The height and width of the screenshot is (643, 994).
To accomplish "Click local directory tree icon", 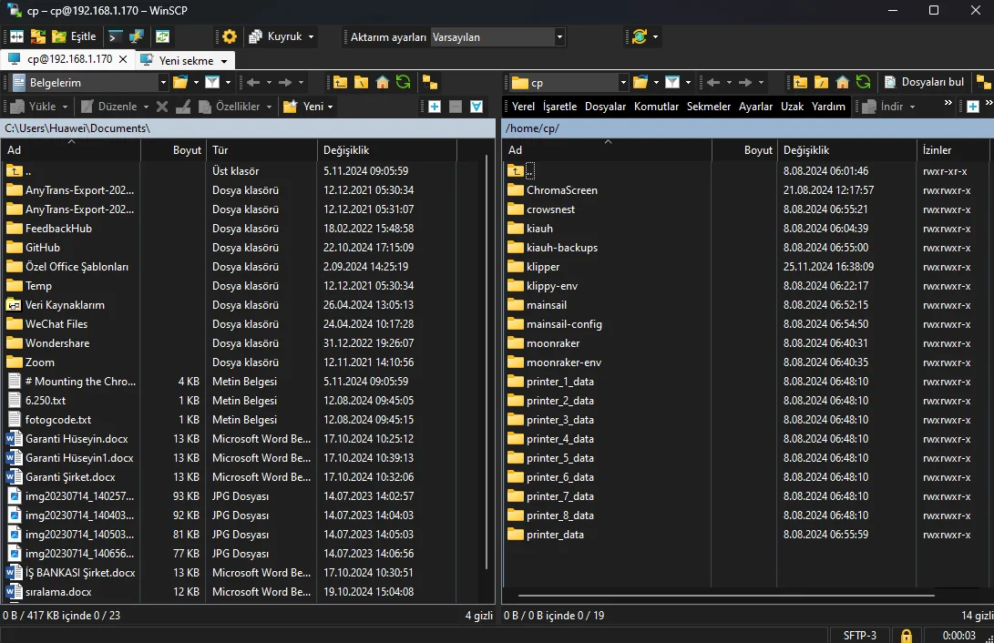I will (x=430, y=82).
